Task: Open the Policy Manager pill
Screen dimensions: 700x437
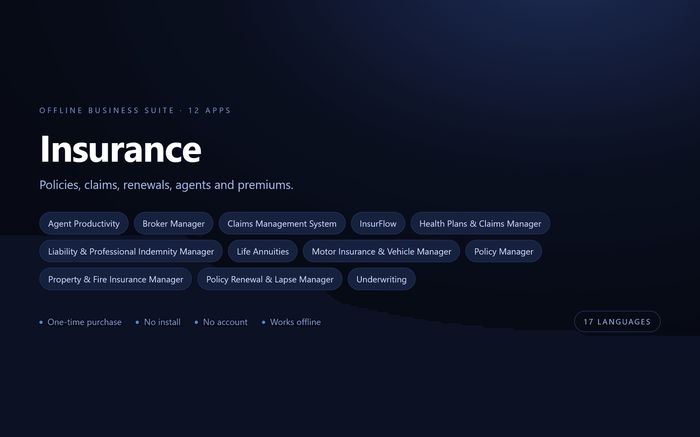Action: pos(503,251)
